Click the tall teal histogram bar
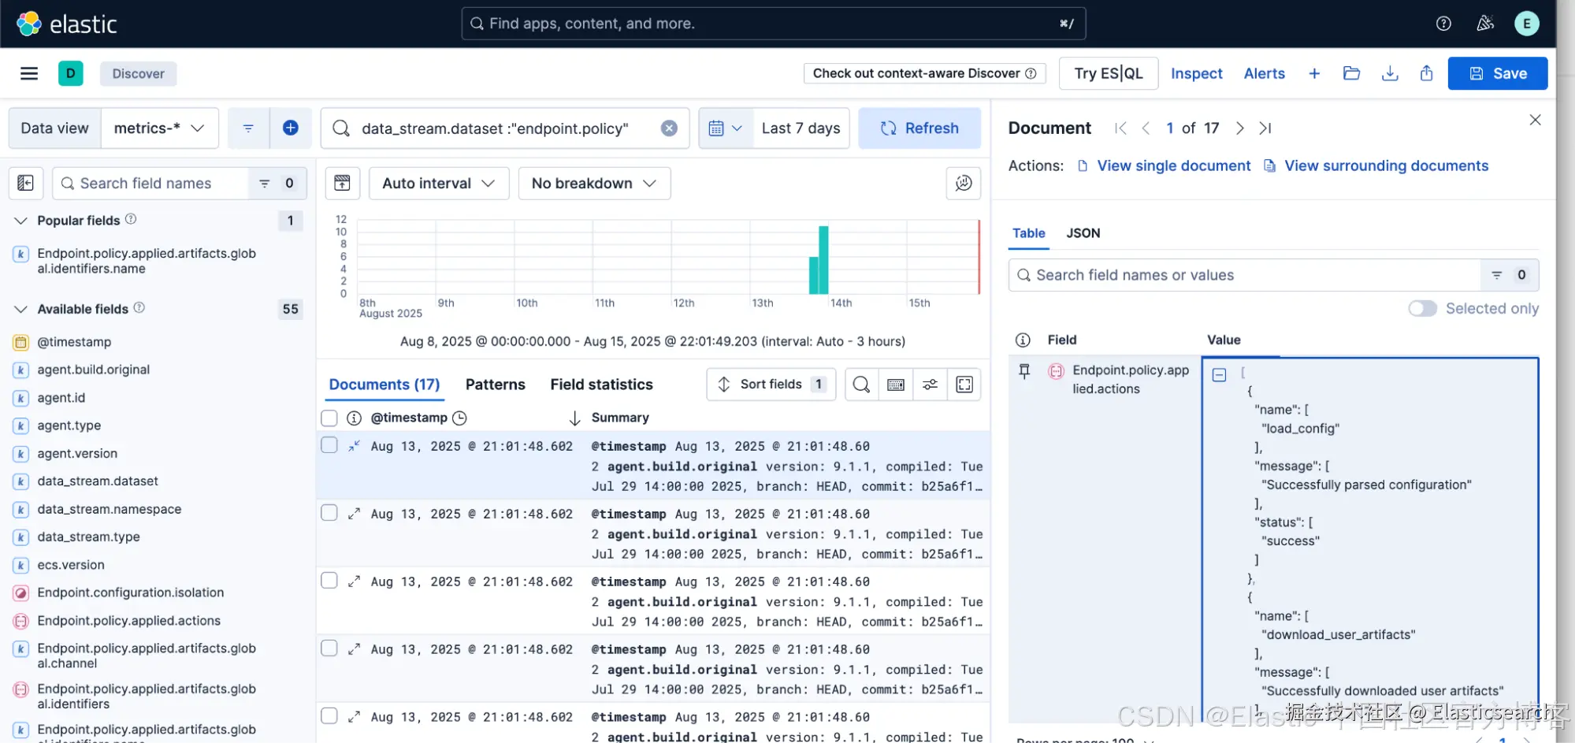The height and width of the screenshot is (743, 1575). pos(823,260)
